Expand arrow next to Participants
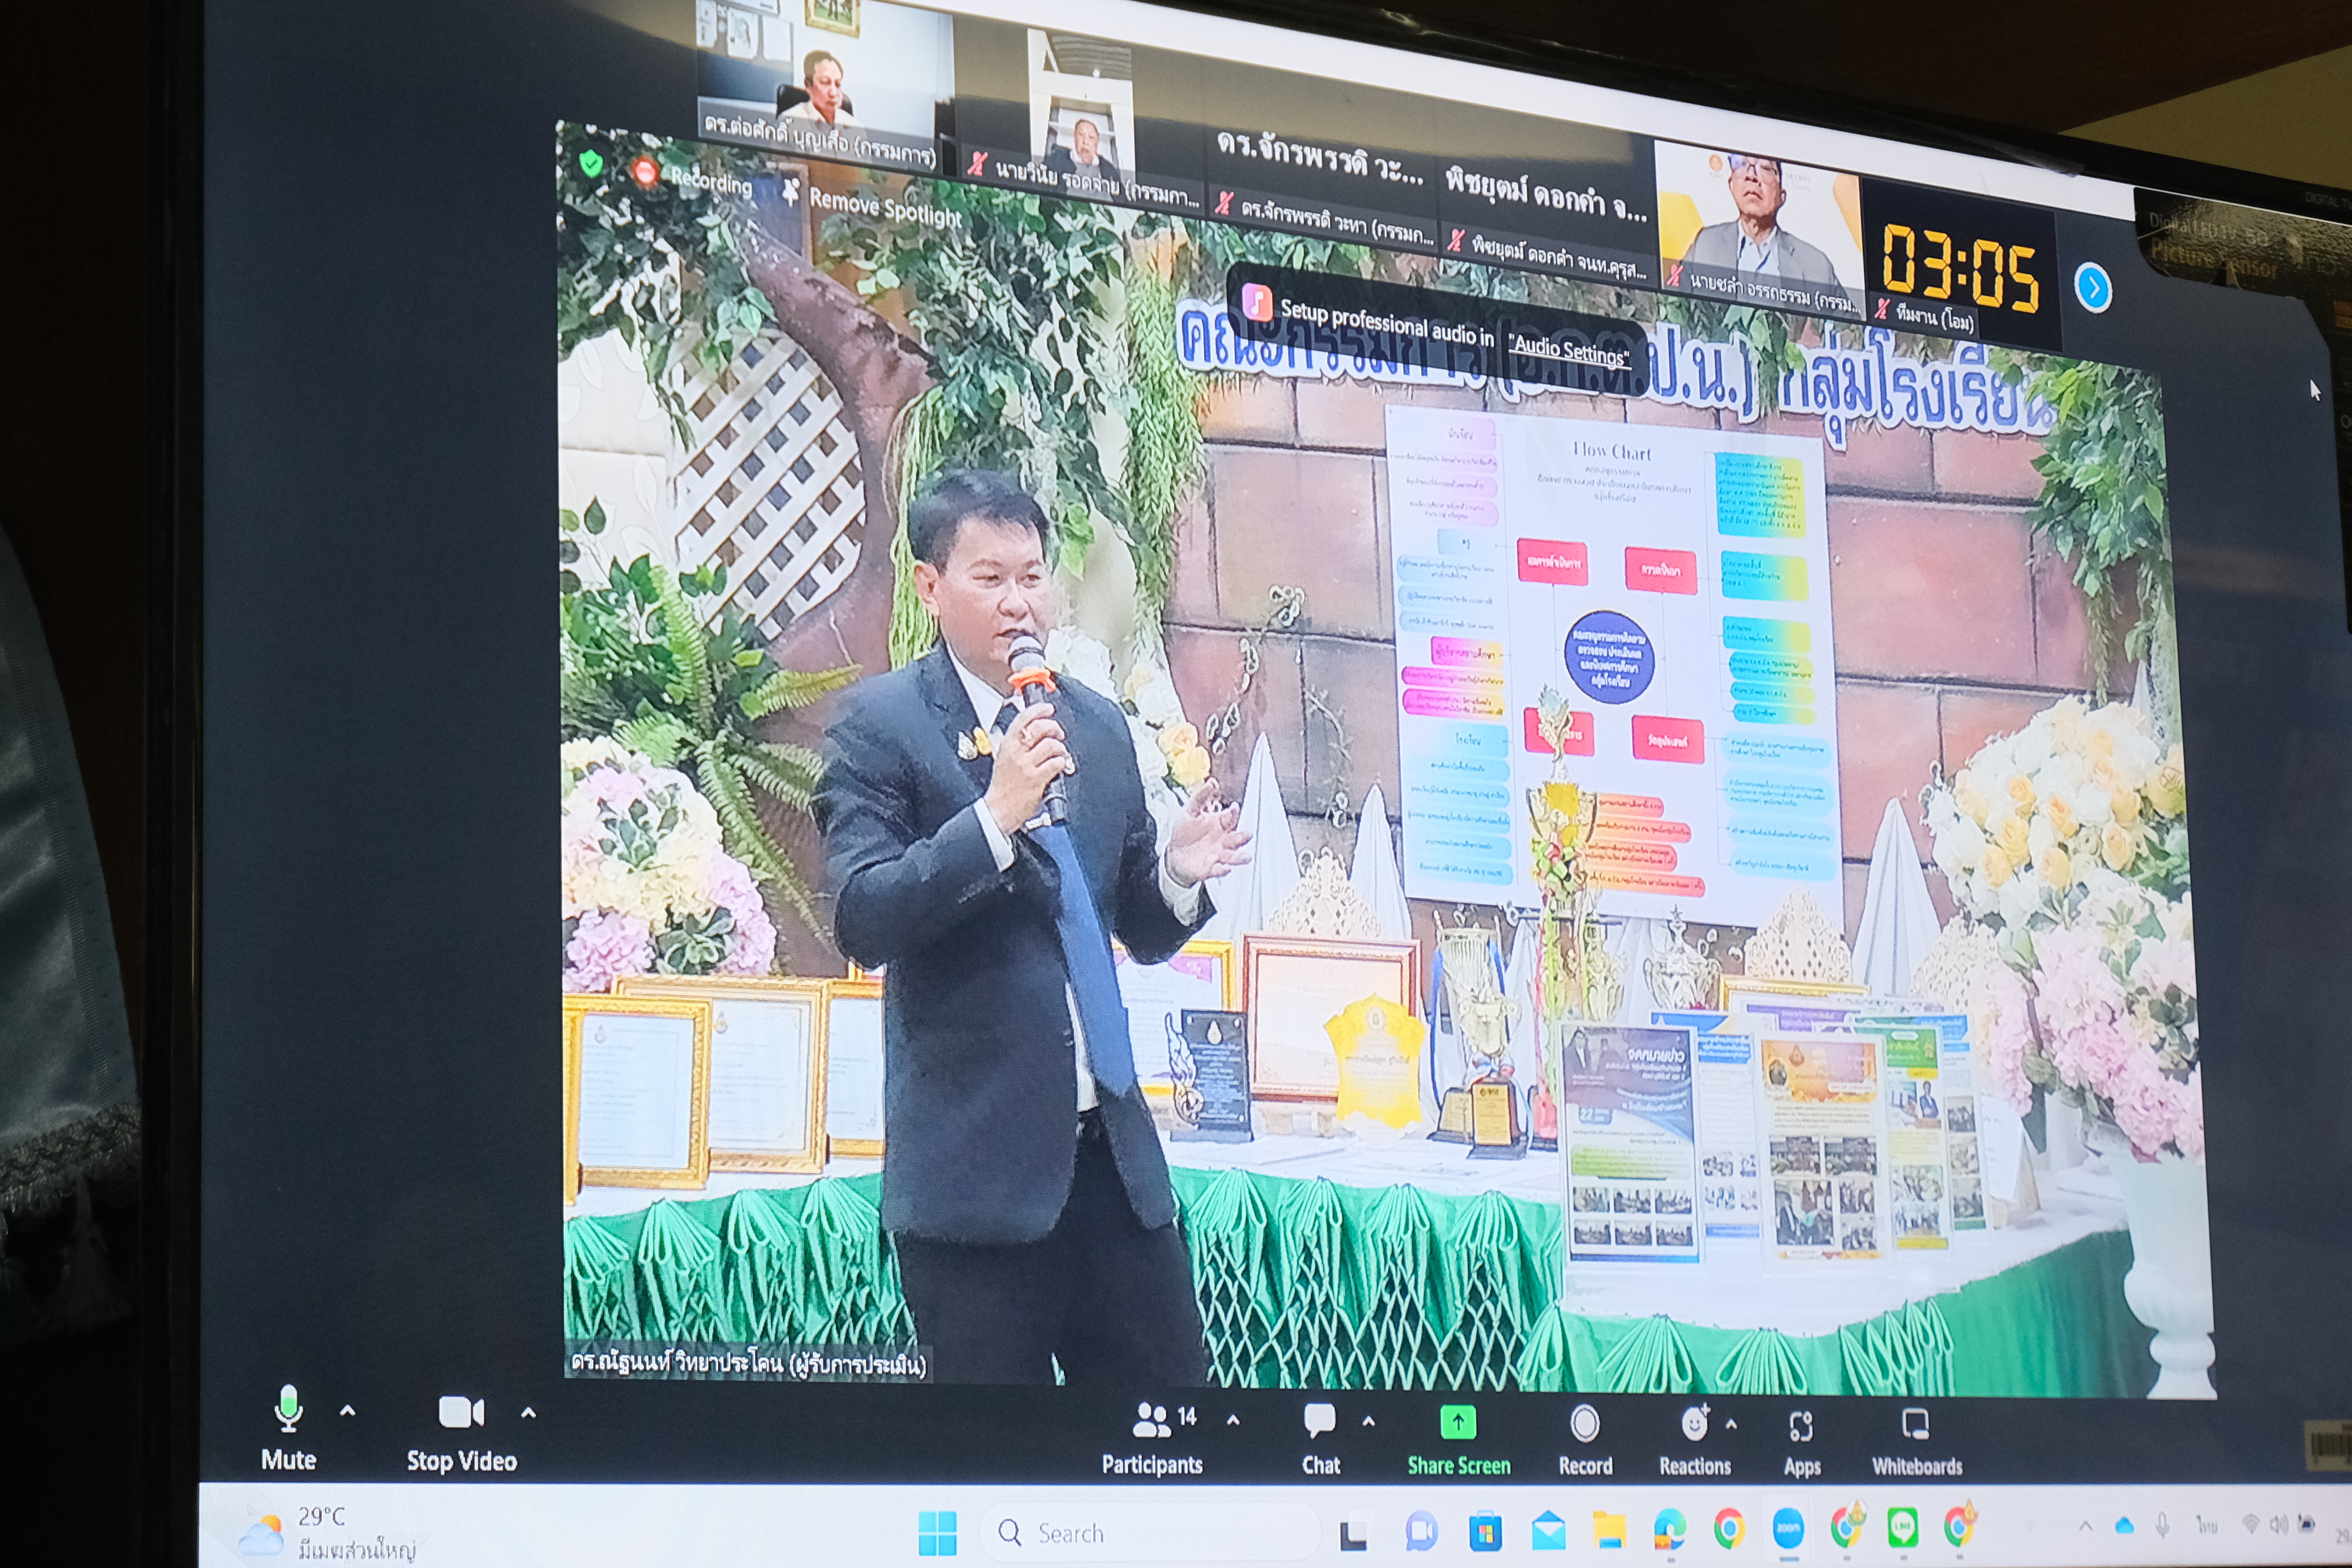2352x1568 pixels. pyautogui.click(x=1233, y=1419)
